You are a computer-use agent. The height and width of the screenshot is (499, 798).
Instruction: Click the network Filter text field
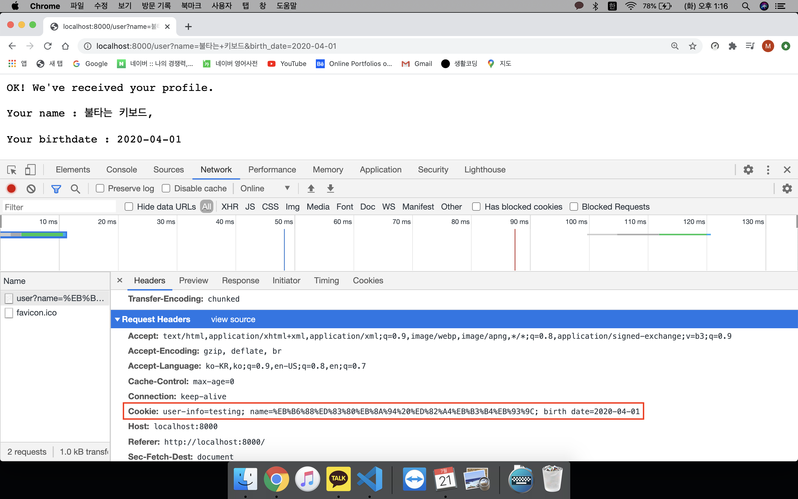(59, 207)
